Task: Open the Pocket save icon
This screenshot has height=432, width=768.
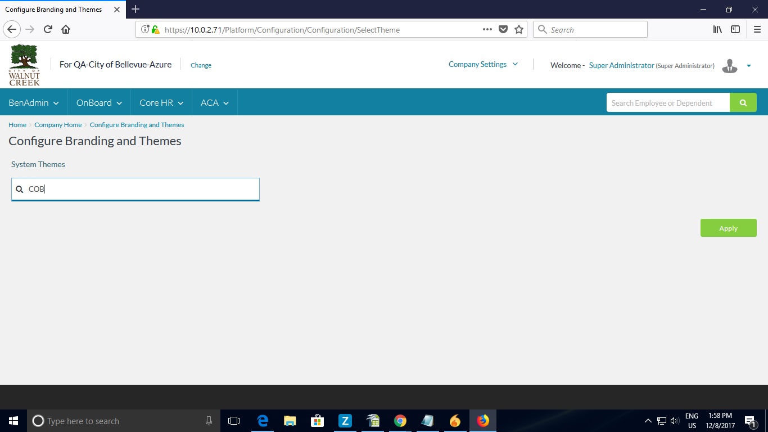Action: pyautogui.click(x=503, y=30)
